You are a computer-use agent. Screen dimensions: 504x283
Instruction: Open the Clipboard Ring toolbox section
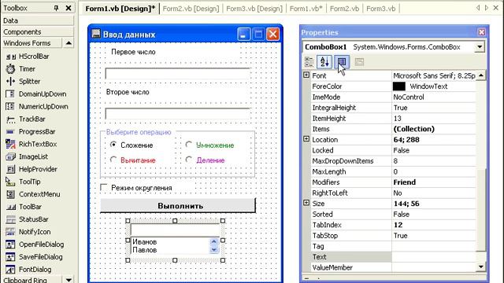(32, 280)
